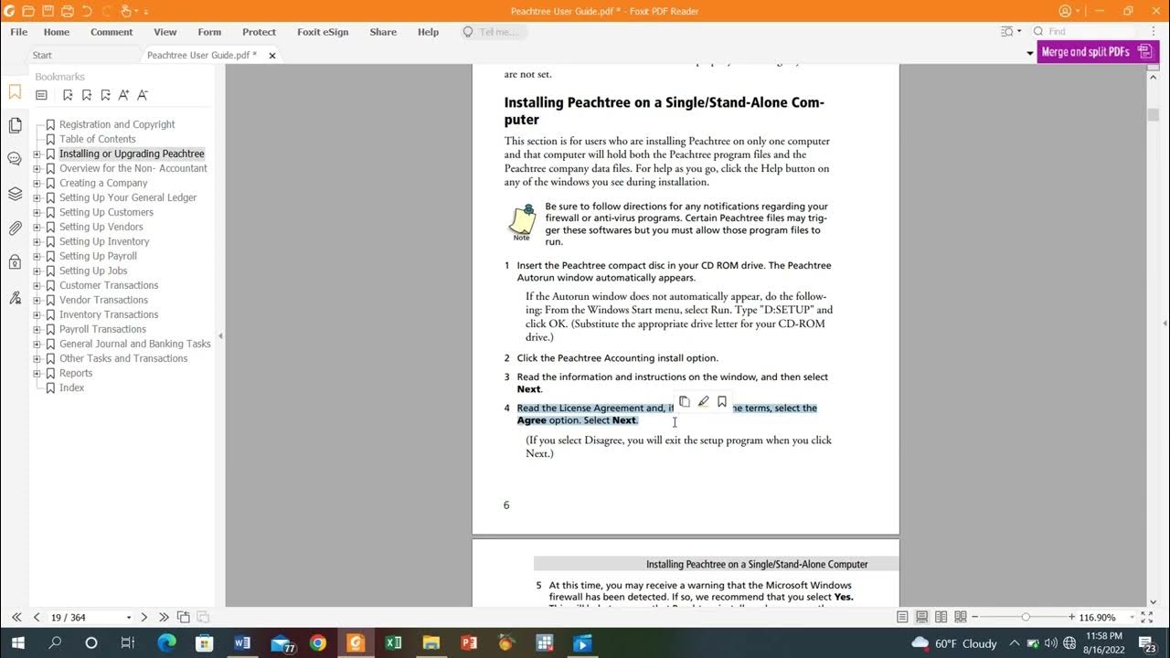
Task: Open the View ribbon tab
Action: click(x=165, y=32)
